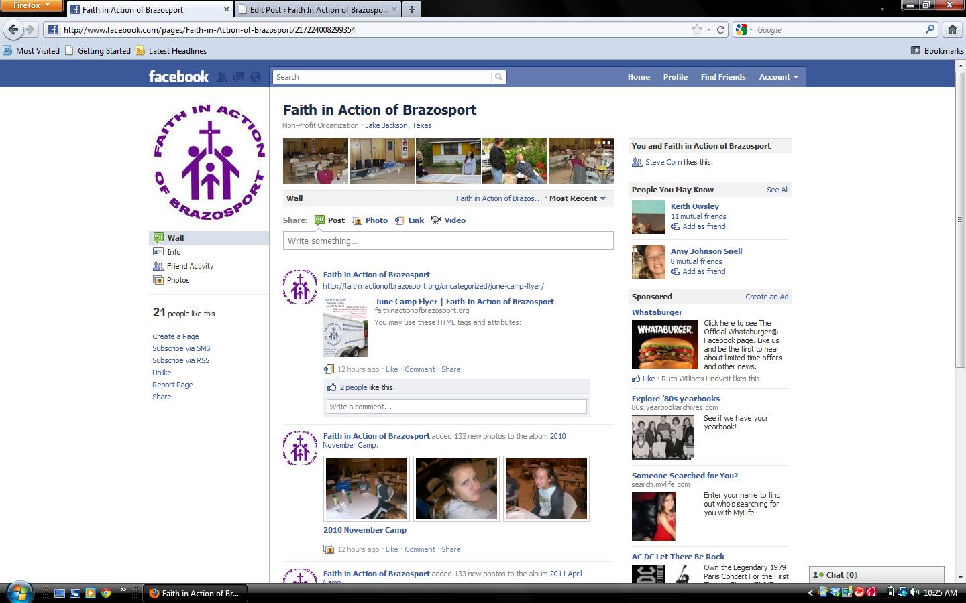Open bookmark star dropdown arrow in URL bar
The height and width of the screenshot is (603, 966).
point(708,29)
